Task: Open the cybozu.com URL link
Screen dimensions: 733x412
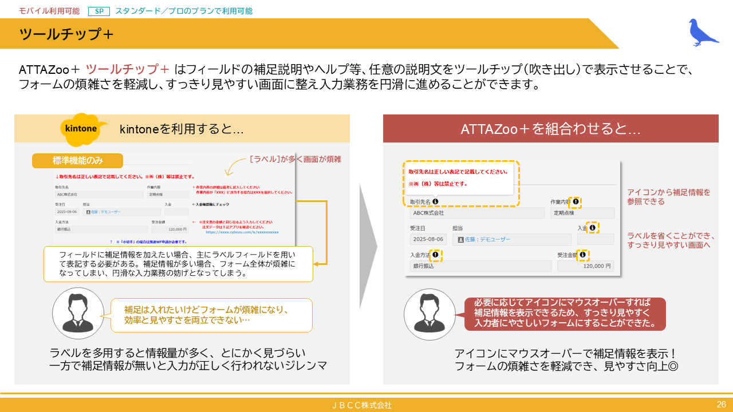Action: [x=242, y=232]
